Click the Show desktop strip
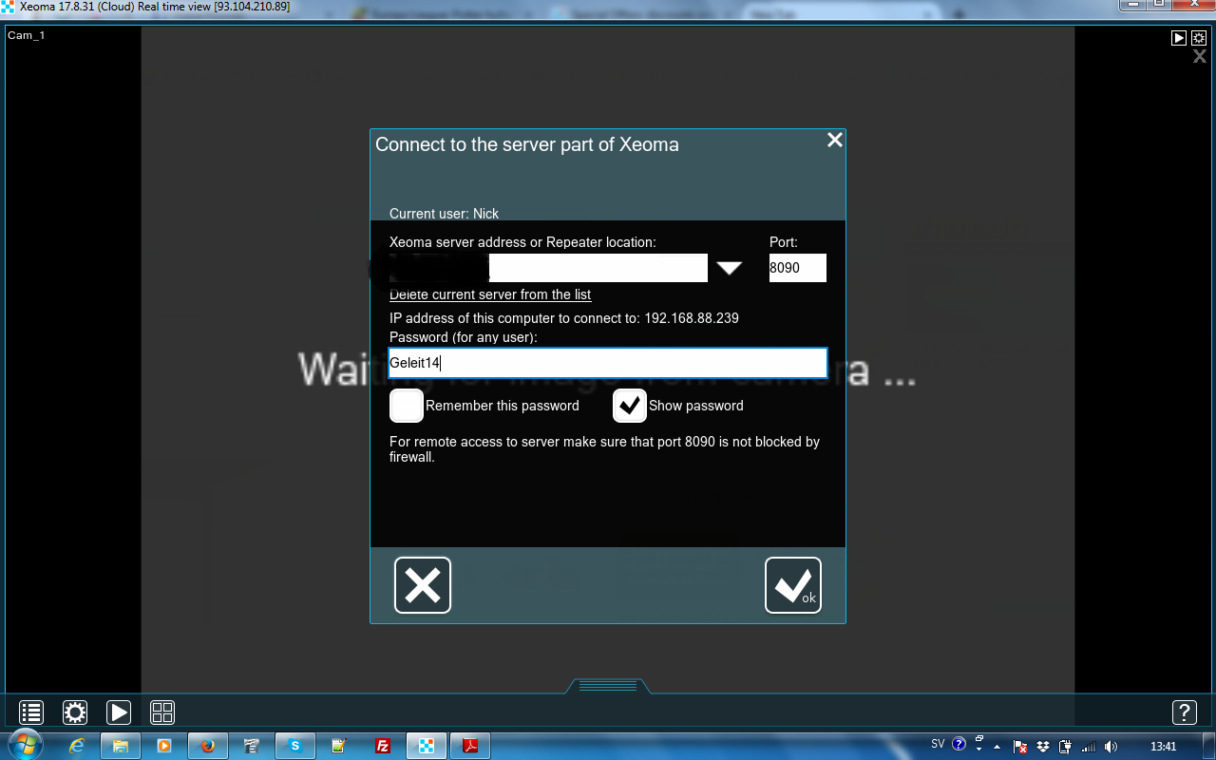 point(1208,746)
